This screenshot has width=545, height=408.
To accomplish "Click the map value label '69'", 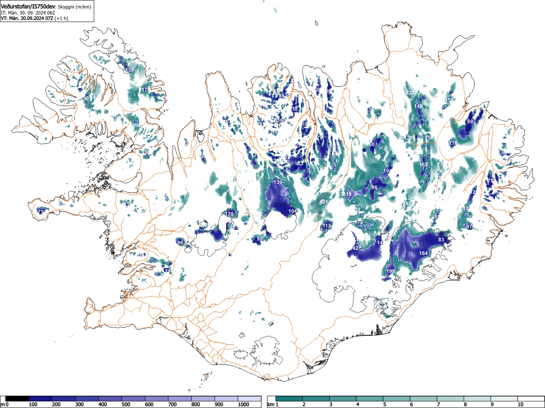I will click(x=470, y=122).
